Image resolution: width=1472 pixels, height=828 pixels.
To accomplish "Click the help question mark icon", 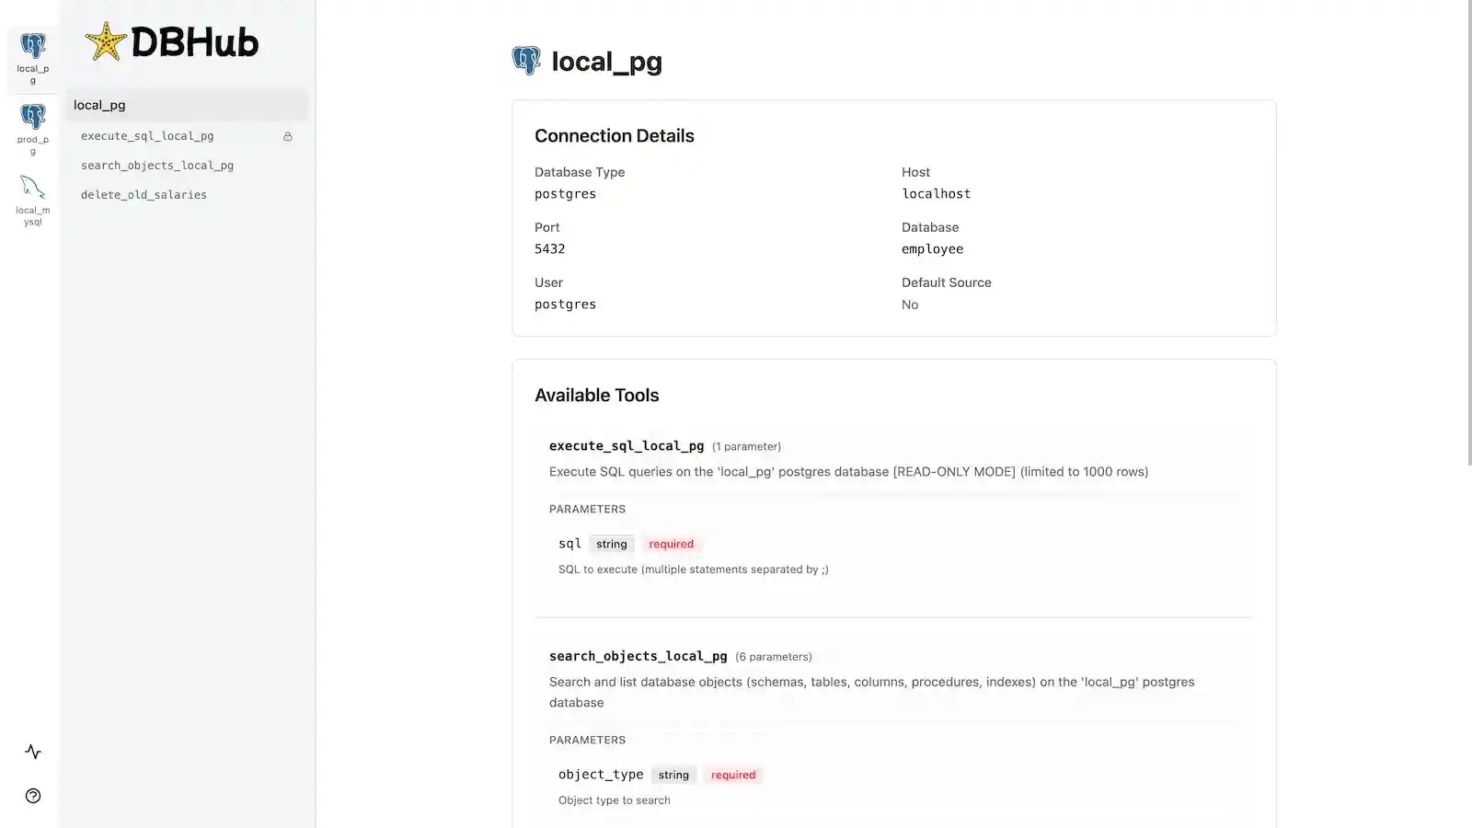I will [x=33, y=796].
